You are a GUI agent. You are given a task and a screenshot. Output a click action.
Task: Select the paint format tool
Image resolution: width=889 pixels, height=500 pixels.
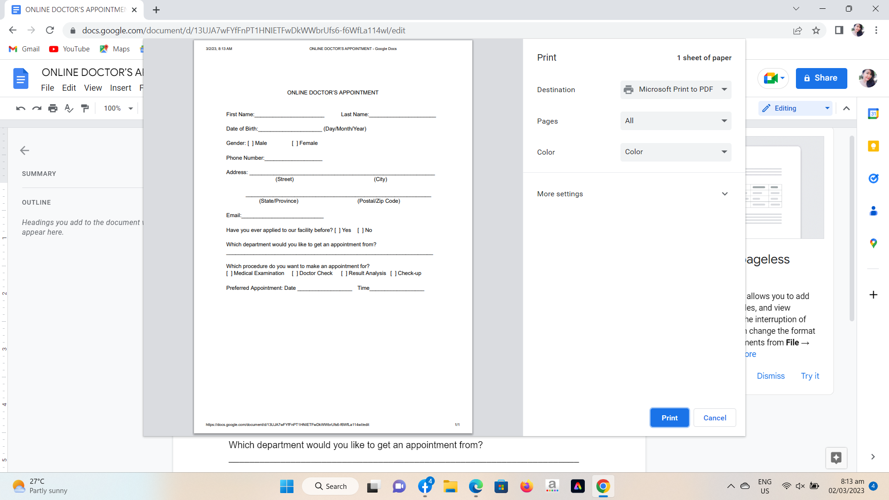(85, 108)
